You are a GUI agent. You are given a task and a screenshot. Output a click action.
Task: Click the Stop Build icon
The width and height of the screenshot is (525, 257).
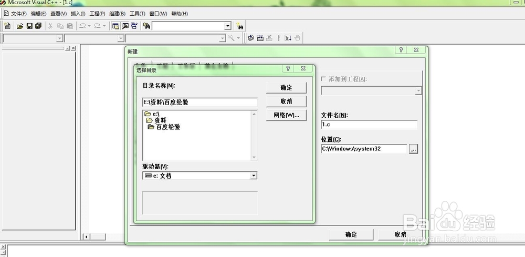pos(269,38)
